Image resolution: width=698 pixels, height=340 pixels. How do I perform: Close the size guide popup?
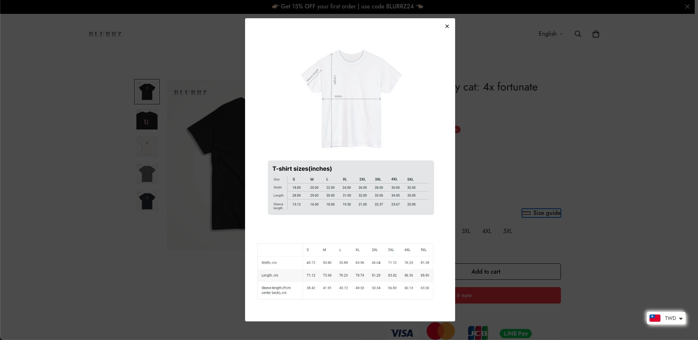click(x=447, y=26)
